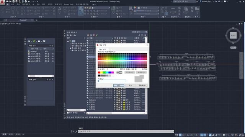Image resolution: width=245 pixels, height=137 pixels.
Task: Open the Details dropdown arrow in External References palette
Action: click(52, 80)
